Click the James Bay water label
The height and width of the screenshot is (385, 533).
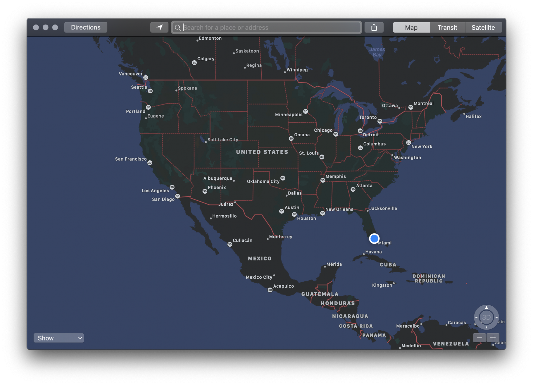tap(377, 52)
